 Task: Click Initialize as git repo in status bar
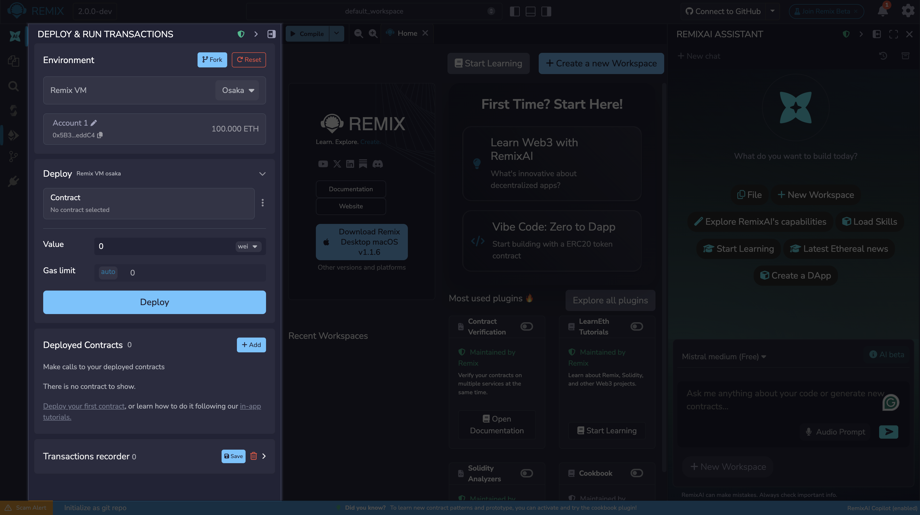coord(95,508)
